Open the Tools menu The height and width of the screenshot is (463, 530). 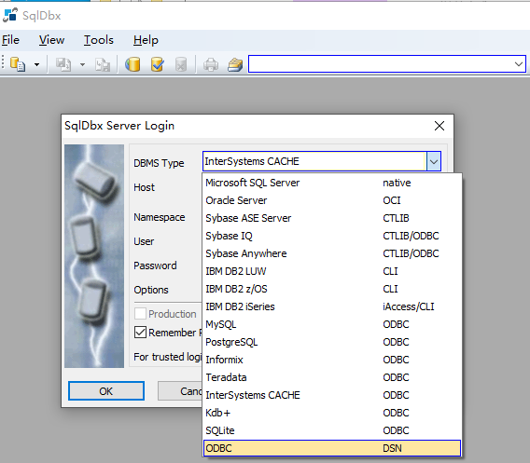tap(98, 40)
